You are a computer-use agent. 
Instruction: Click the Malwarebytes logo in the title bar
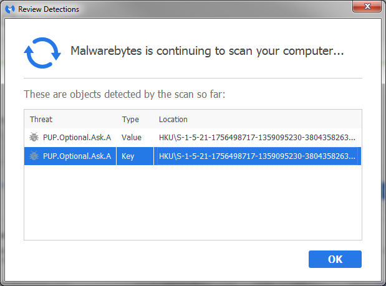tap(10, 9)
